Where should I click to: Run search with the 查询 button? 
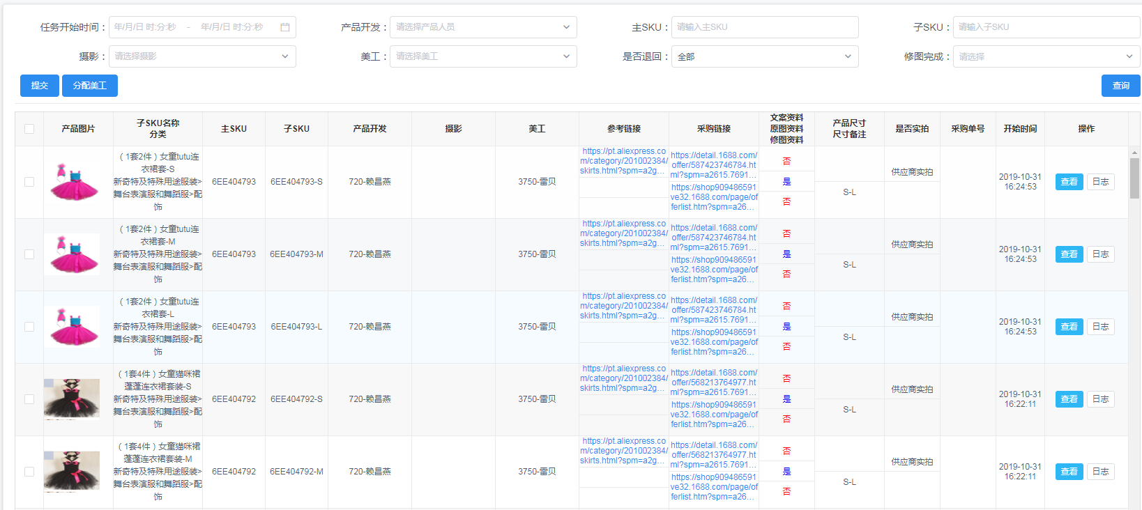coord(1120,86)
